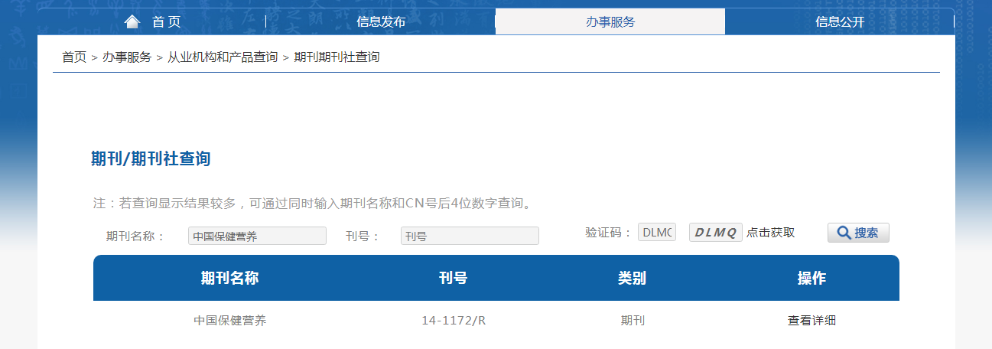Click the home icon in navigation bar
Viewport: 992px width, 349px height.
(x=132, y=21)
